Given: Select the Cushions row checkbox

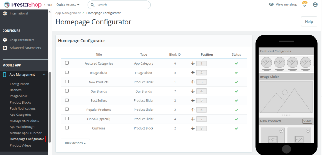Looking at the screenshot, I should [67, 128].
